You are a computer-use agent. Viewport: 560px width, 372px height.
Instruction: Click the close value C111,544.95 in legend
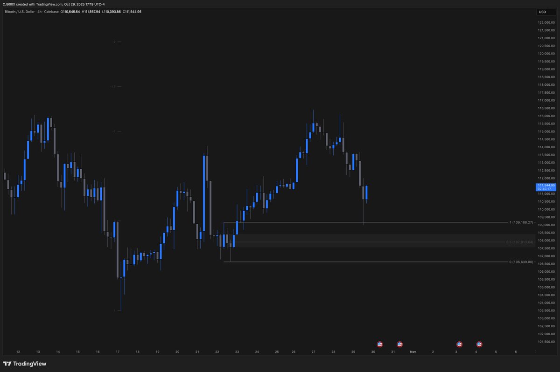tap(132, 12)
